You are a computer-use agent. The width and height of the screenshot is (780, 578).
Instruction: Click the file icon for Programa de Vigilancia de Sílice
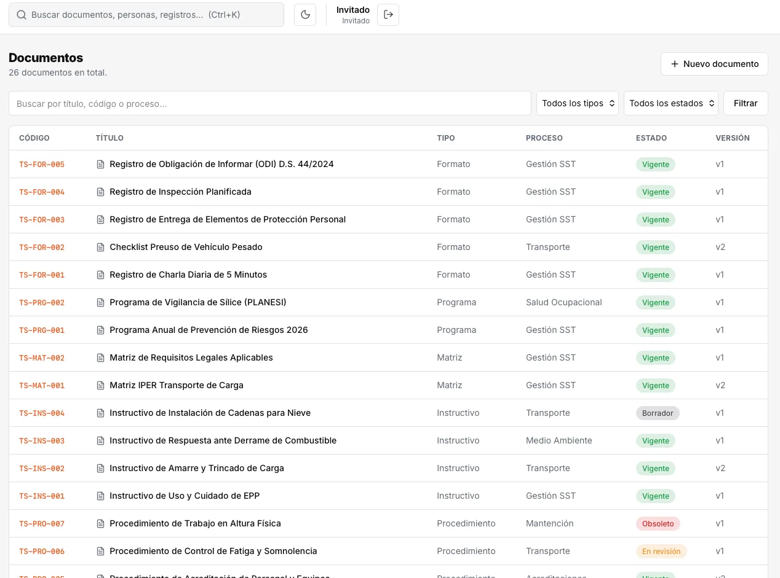coord(101,302)
